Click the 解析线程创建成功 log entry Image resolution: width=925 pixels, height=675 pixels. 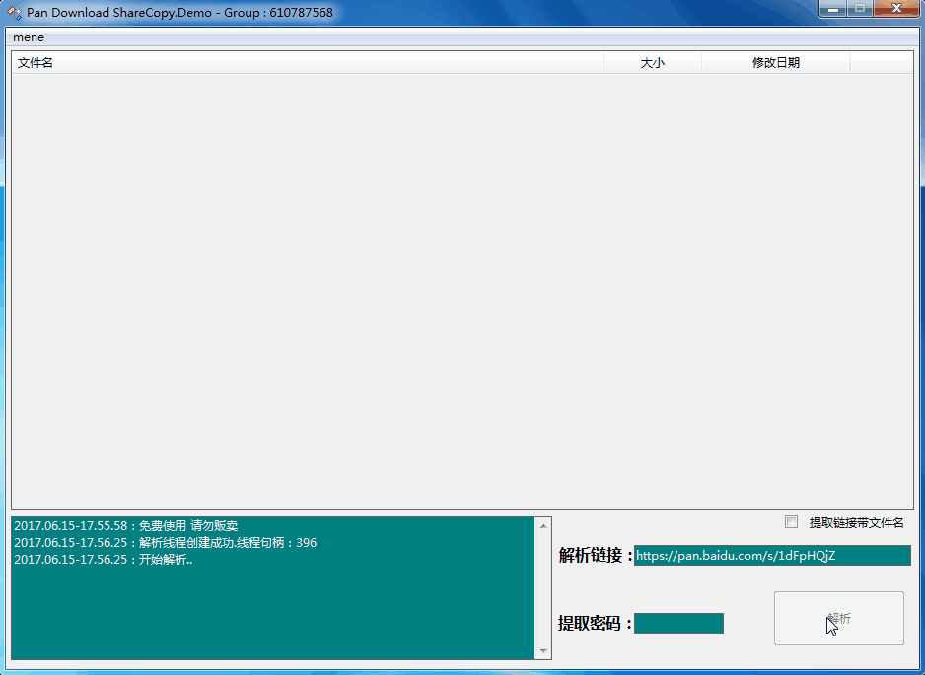pyautogui.click(x=166, y=543)
